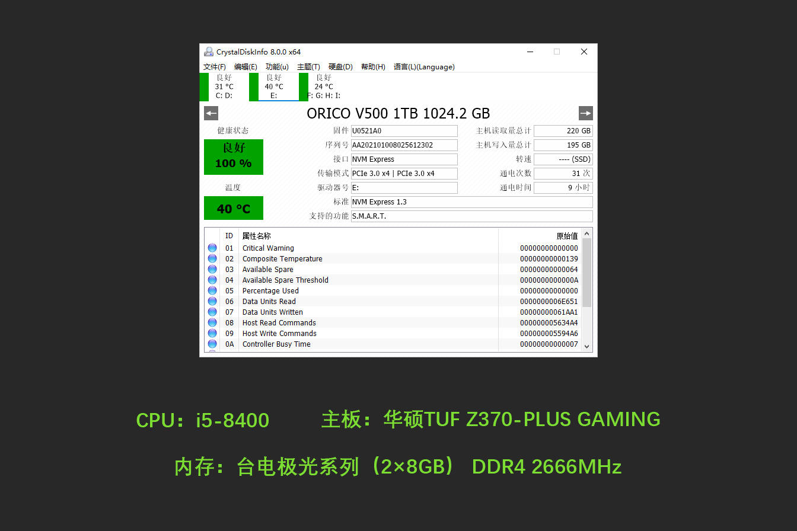Image resolution: width=797 pixels, height=531 pixels.
Task: Click status orb for Controller Busy Time row
Action: 212,344
